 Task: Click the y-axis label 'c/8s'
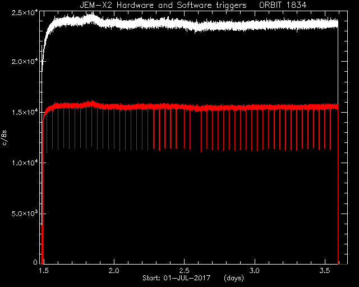[4, 137]
